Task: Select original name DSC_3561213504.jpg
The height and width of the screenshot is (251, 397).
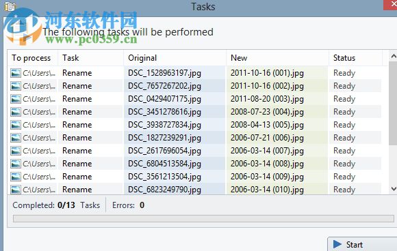Action: [164, 177]
